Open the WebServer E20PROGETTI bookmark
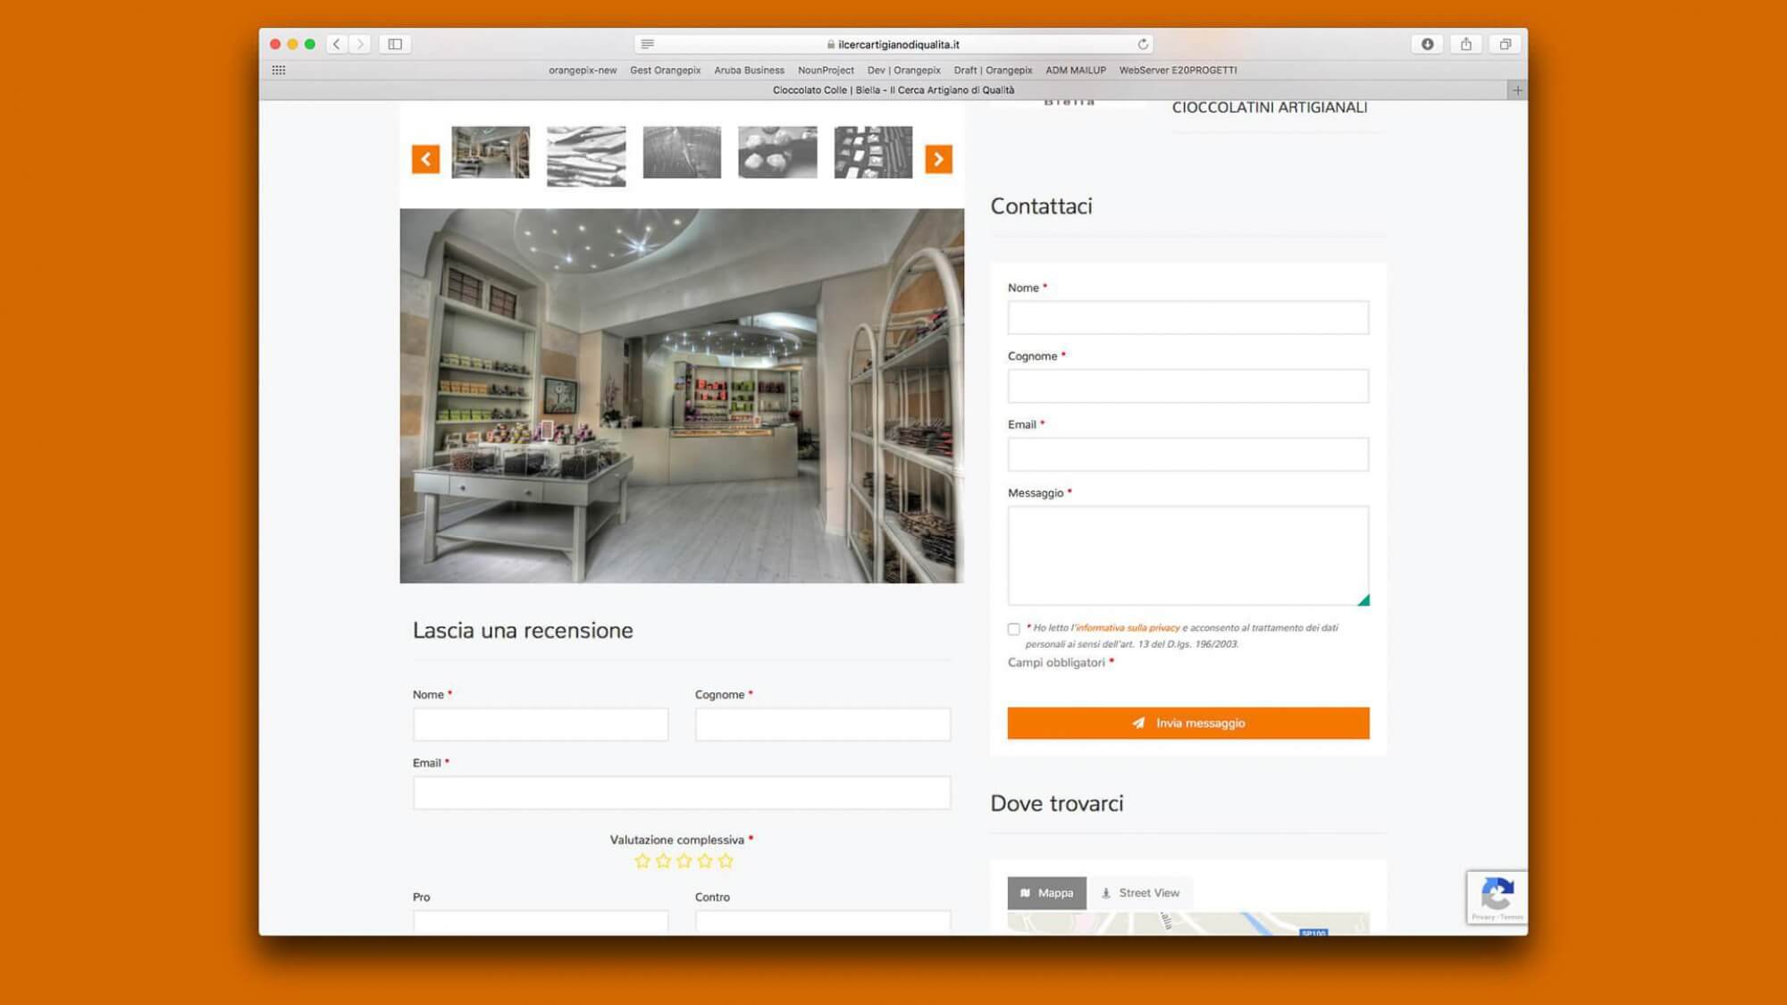This screenshot has height=1005, width=1787. (x=1178, y=70)
